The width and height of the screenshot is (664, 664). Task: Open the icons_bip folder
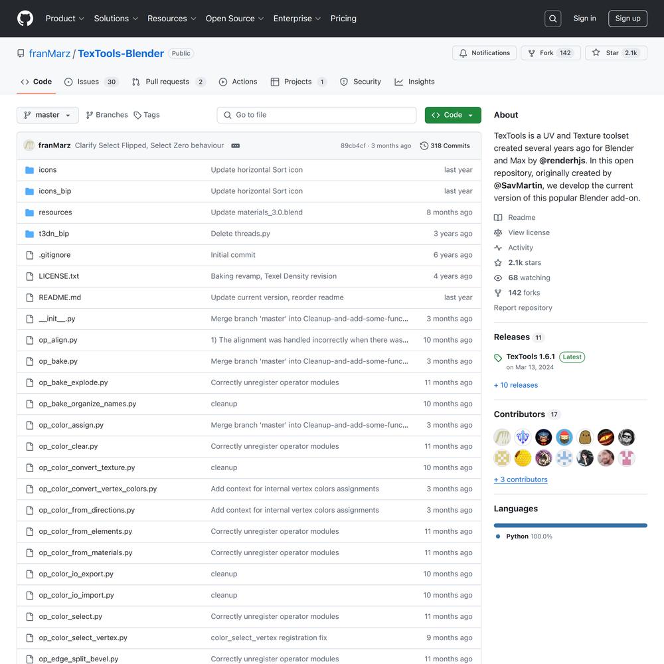coord(55,191)
